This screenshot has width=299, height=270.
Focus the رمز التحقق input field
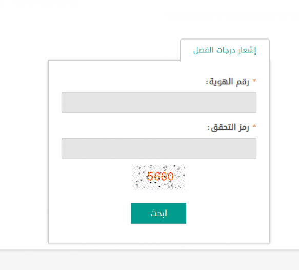pos(159,148)
